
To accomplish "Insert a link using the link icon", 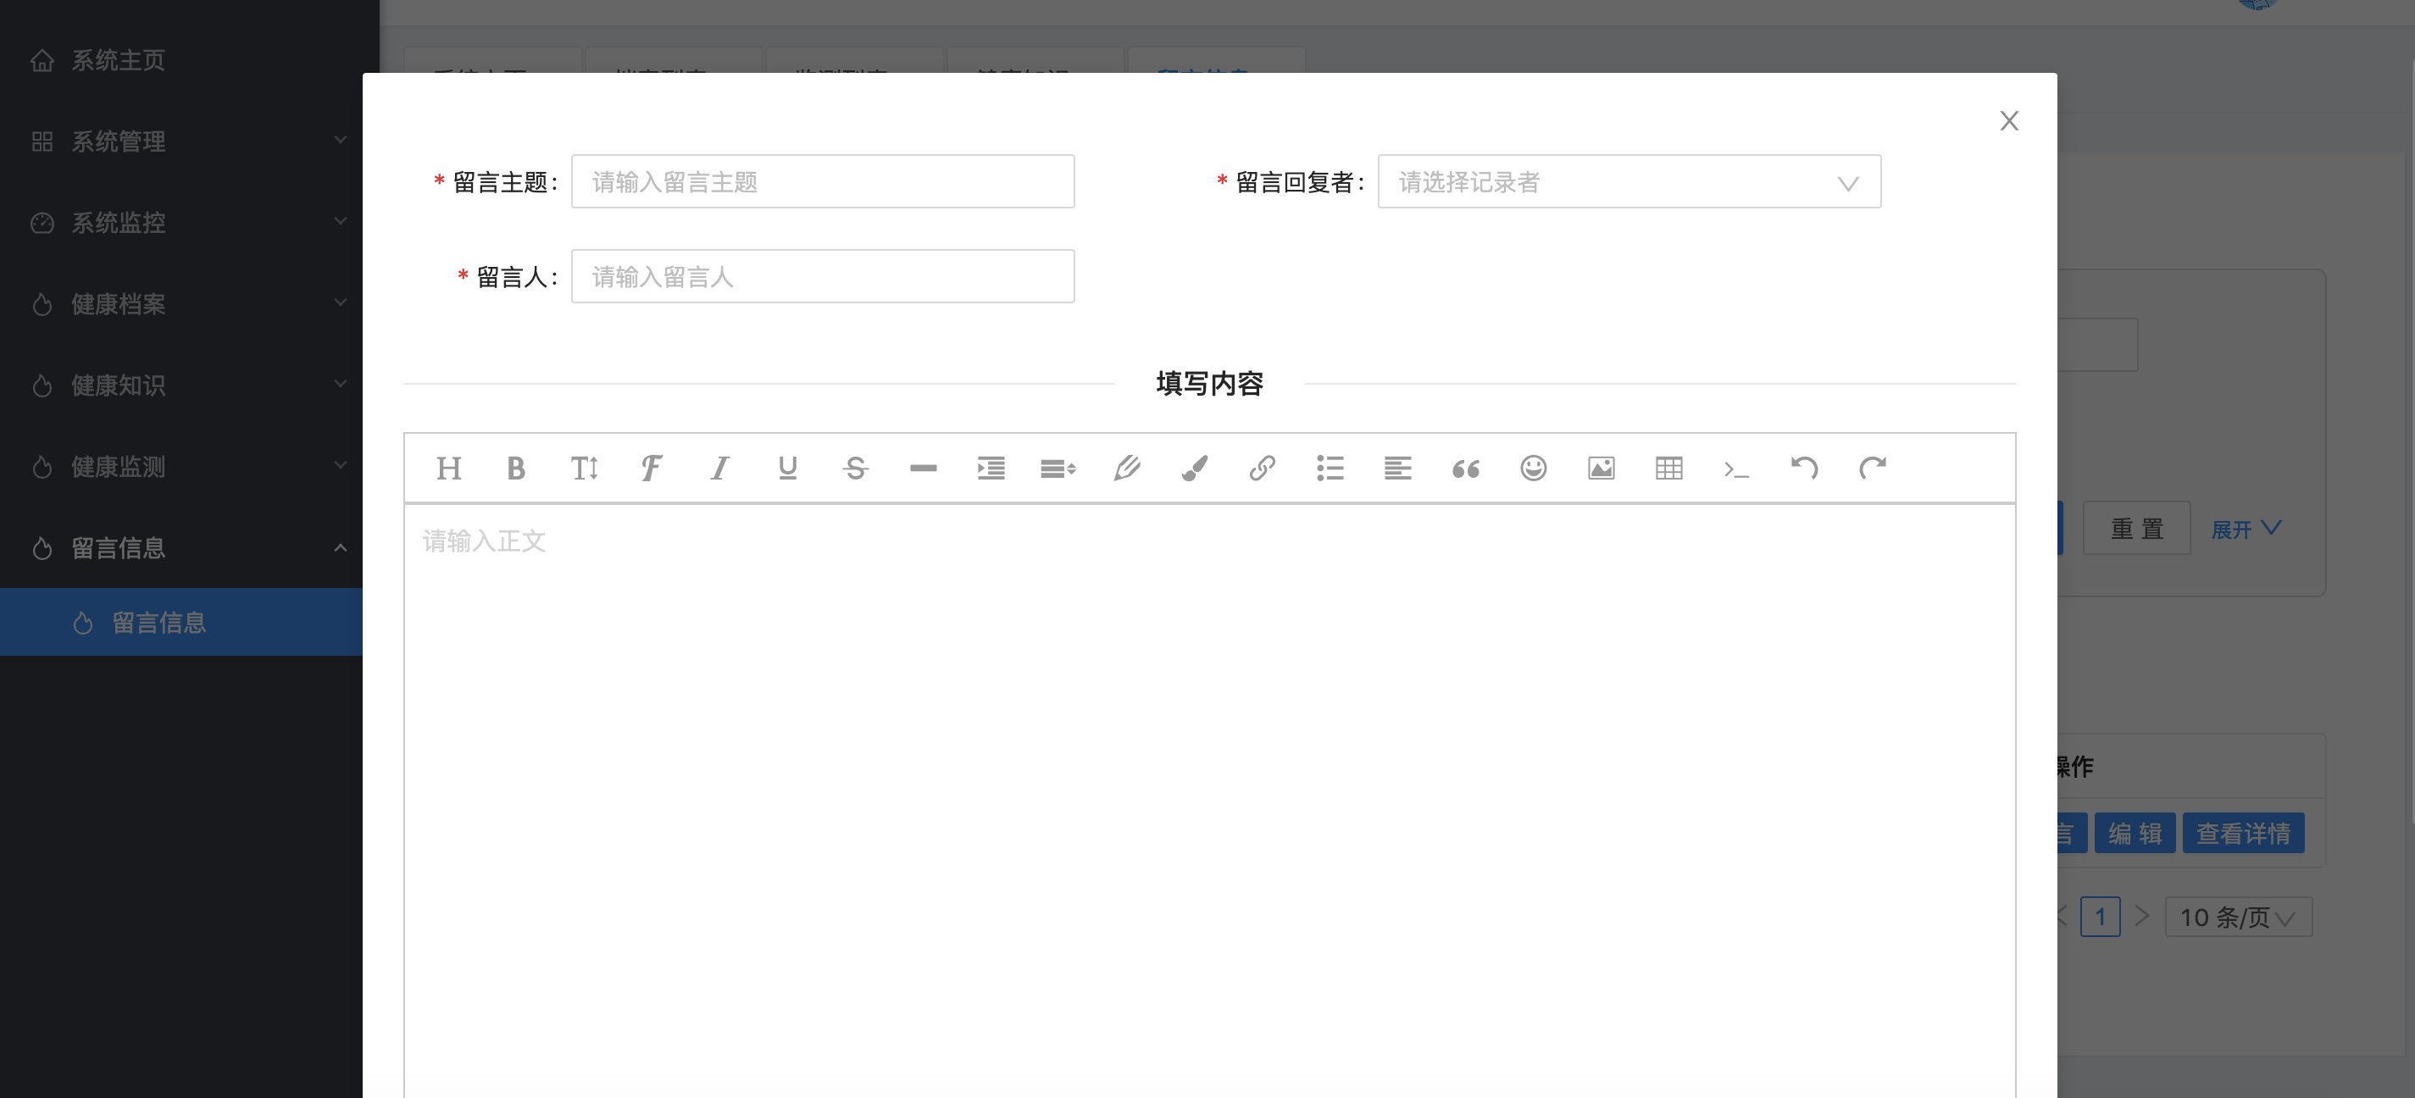I will pyautogui.click(x=1263, y=468).
